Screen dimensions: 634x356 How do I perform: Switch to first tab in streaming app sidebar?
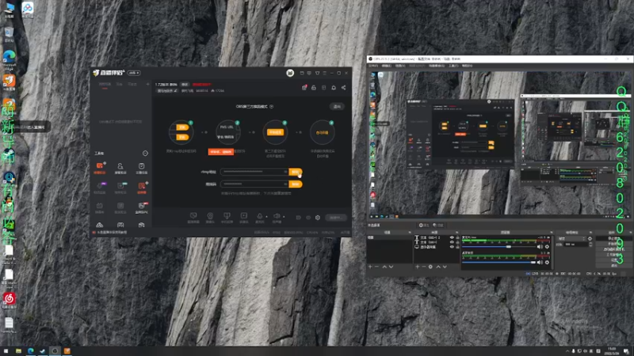tap(105, 85)
